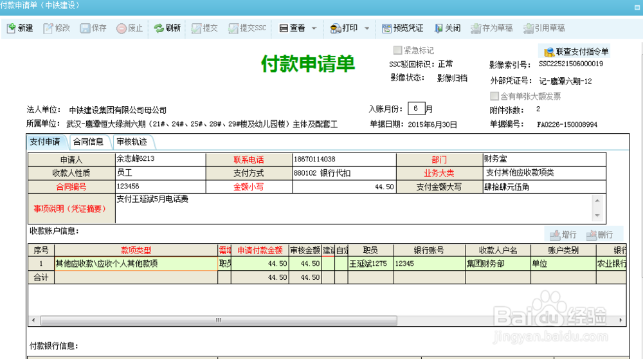The height and width of the screenshot is (359, 643).
Task: Click the 收款人户名 column header
Action: tap(498, 250)
